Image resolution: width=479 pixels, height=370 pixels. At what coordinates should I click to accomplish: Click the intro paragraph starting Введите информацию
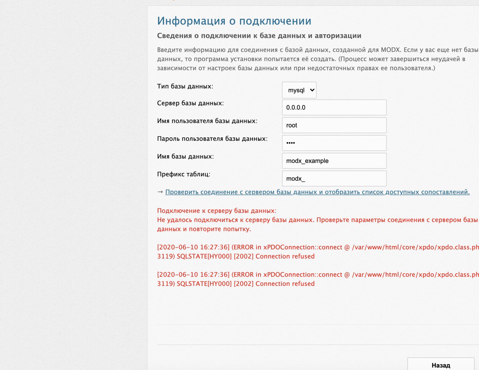coord(318,59)
